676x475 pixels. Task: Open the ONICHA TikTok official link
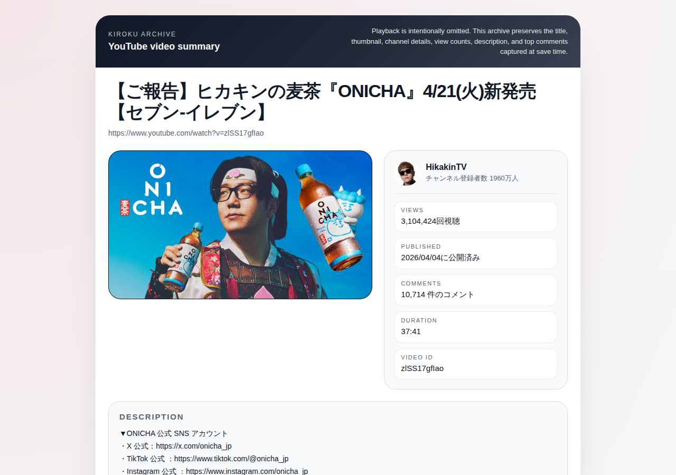(x=231, y=459)
